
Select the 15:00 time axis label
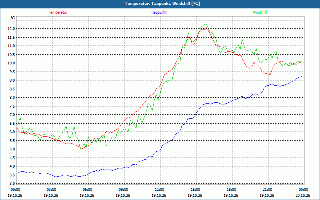tap(196, 190)
